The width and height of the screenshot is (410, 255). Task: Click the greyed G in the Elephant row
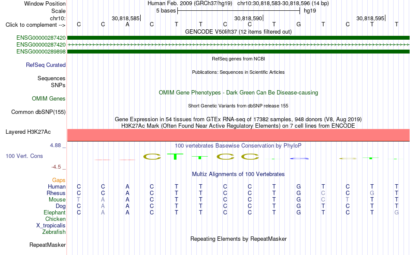[397, 213]
